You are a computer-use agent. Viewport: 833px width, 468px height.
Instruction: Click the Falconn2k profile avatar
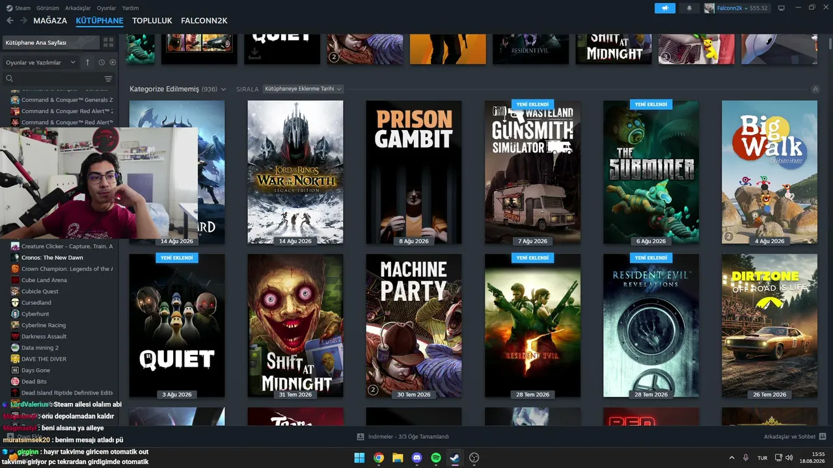[709, 8]
